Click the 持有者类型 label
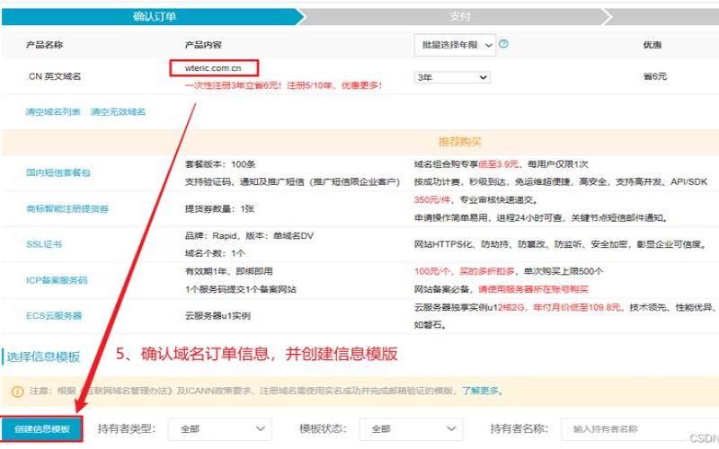The height and width of the screenshot is (449, 719). point(127,429)
